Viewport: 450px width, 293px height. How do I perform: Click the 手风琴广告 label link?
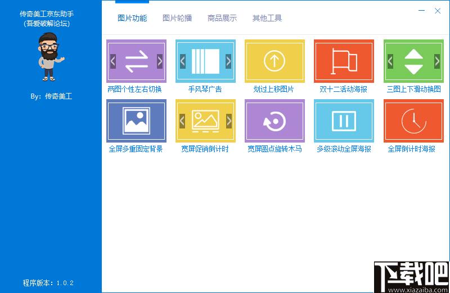tap(205, 89)
